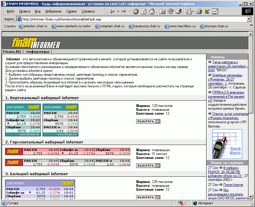Click the IE icon in the title bar
255x207 pixels.
(4, 4)
